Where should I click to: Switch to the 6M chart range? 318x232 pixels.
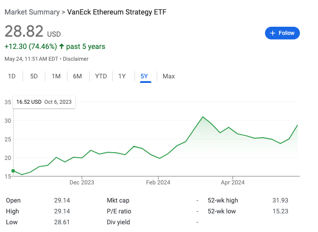tap(77, 76)
